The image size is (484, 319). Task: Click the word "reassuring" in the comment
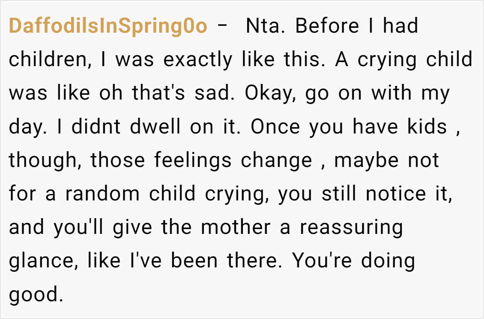(x=351, y=227)
